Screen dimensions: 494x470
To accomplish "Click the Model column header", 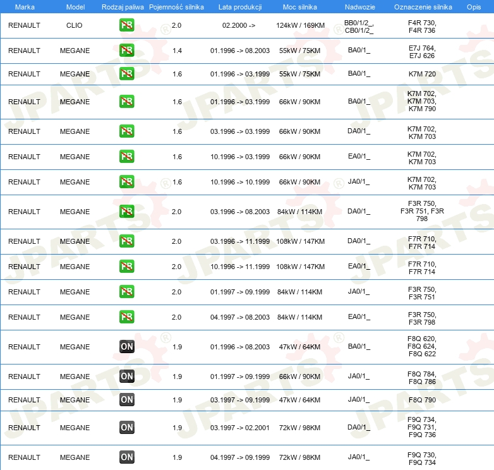I will point(75,7).
